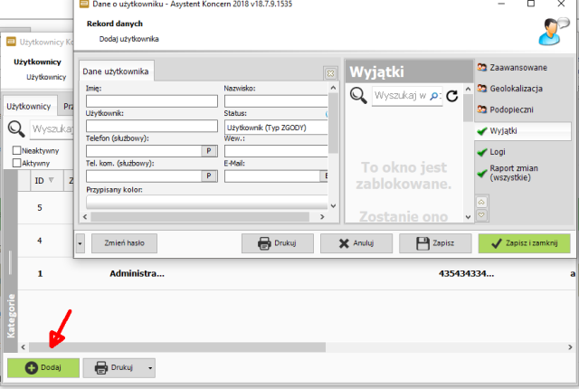579x389 pixels.
Task: Click the Wew. input field
Action: pyautogui.click(x=276, y=150)
